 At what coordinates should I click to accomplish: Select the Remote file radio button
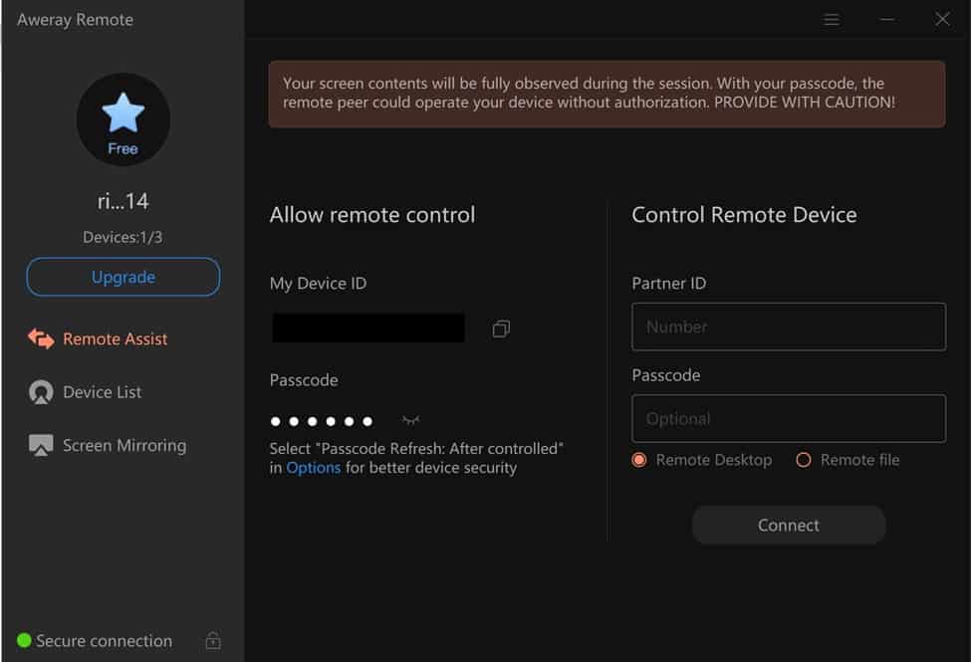point(803,460)
